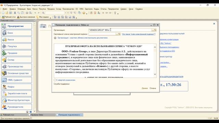Image resolution: width=219 pixels, height=123 pixels.
Task: Open the Предприятие section in the sidebar
Action: click(x=16, y=26)
